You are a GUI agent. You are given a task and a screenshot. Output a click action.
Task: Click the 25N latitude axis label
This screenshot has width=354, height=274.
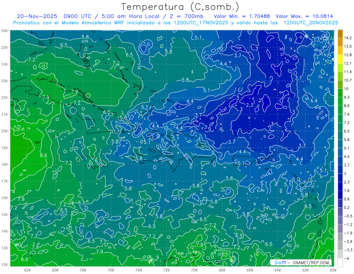pos(4,47)
